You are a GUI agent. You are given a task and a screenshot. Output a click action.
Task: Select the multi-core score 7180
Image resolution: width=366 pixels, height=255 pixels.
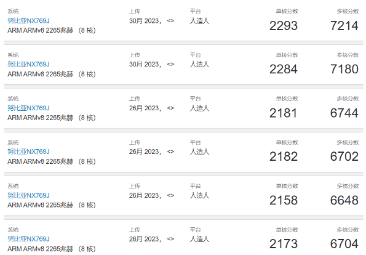(x=344, y=69)
